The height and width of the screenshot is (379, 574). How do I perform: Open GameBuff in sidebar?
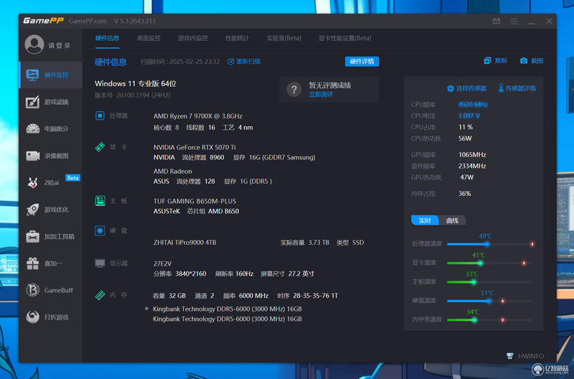51,291
